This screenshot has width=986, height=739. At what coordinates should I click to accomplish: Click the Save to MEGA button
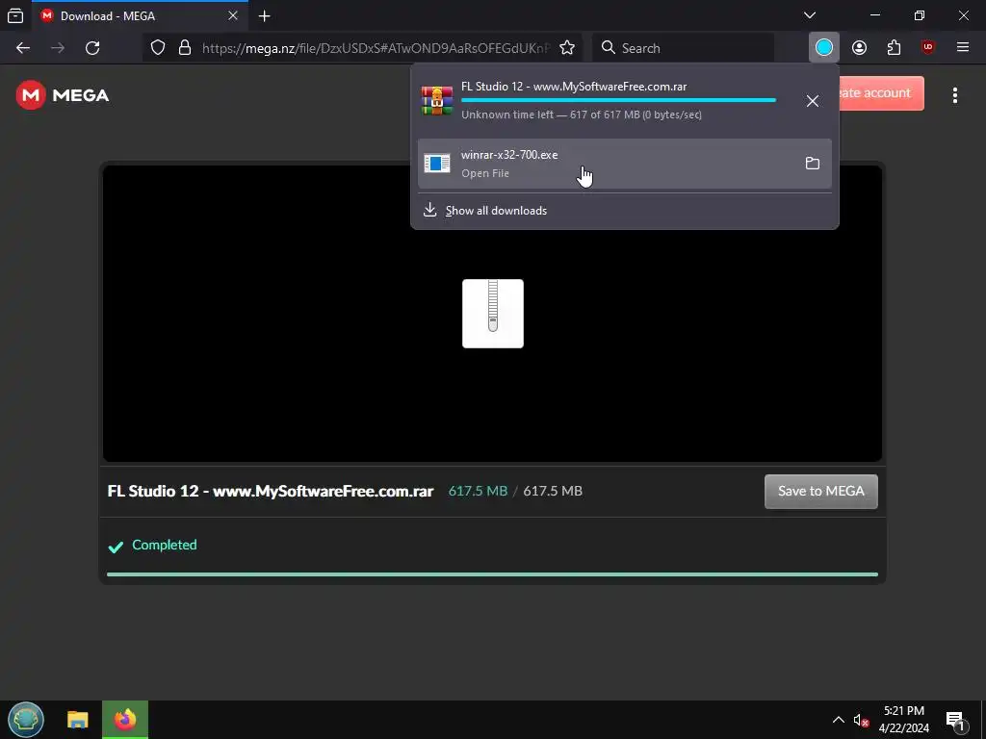point(820,492)
